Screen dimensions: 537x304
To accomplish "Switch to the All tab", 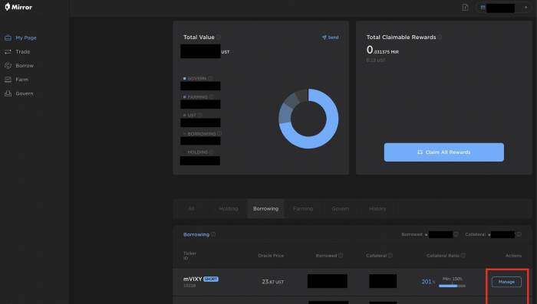I will [x=191, y=208].
